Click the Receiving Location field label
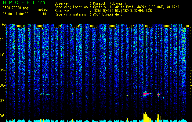This screenshot has width=192, height=122. [71, 7]
